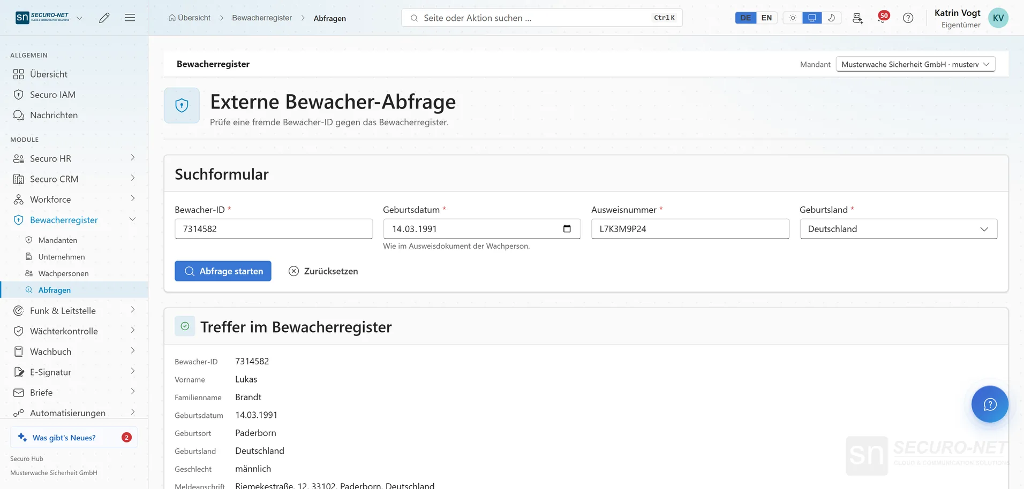The height and width of the screenshot is (489, 1024).
Task: Collapse the Bewacherregister module
Action: pyautogui.click(x=74, y=220)
